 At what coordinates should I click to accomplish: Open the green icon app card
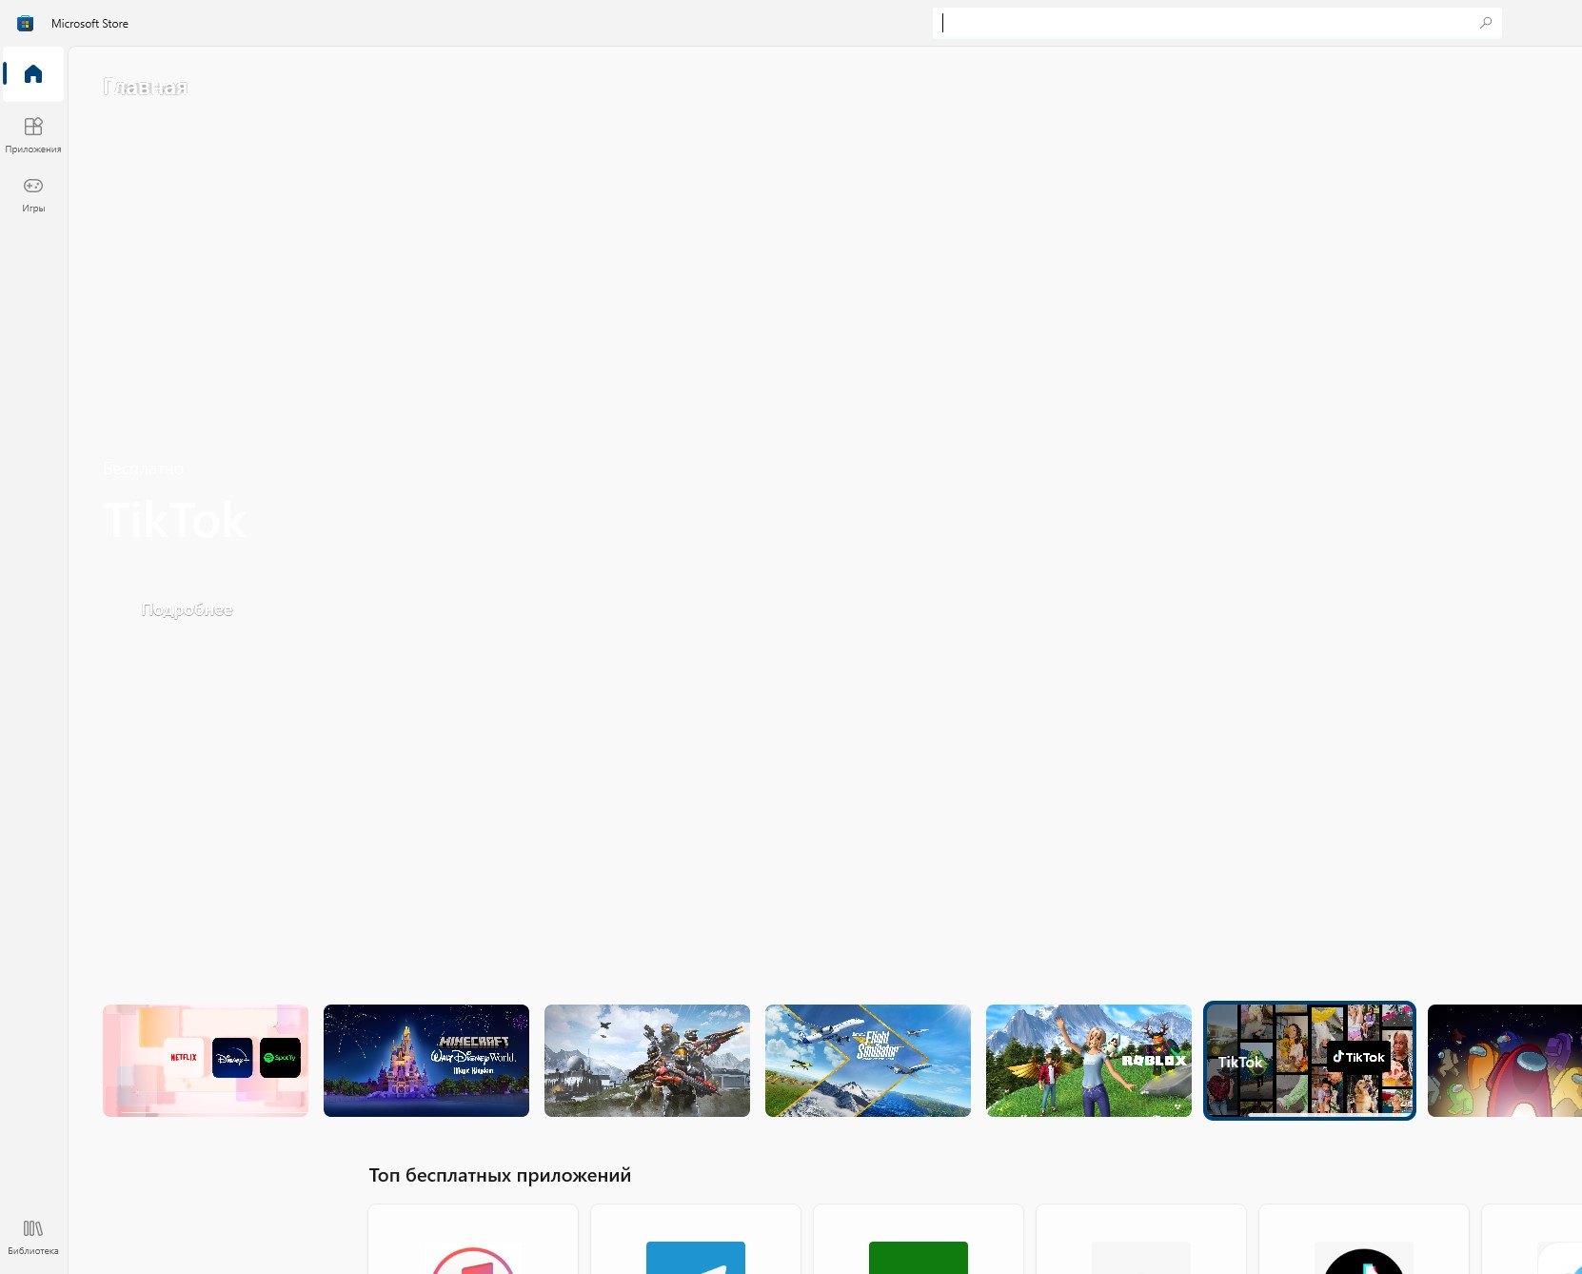[x=919, y=1240]
